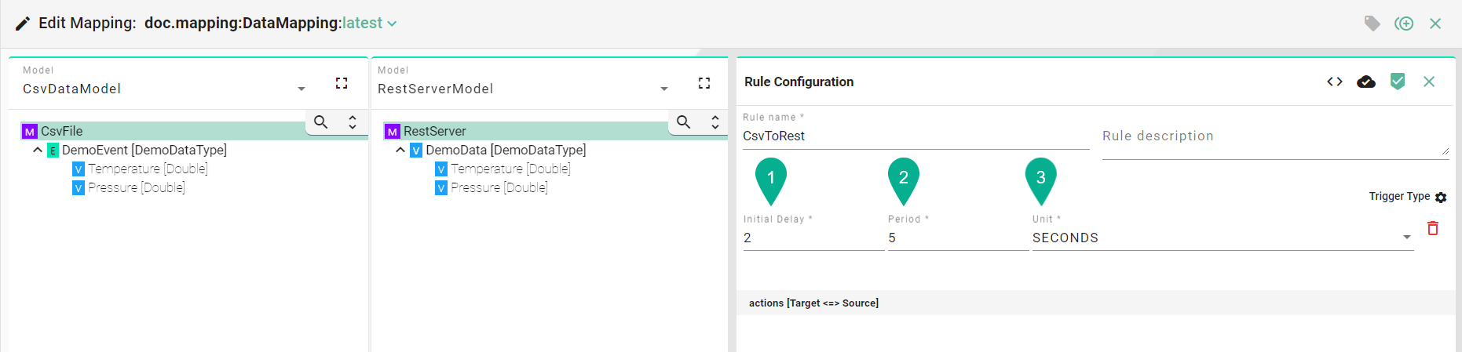Search in the CsvDataModel tree
The image size is (1462, 352).
point(321,122)
